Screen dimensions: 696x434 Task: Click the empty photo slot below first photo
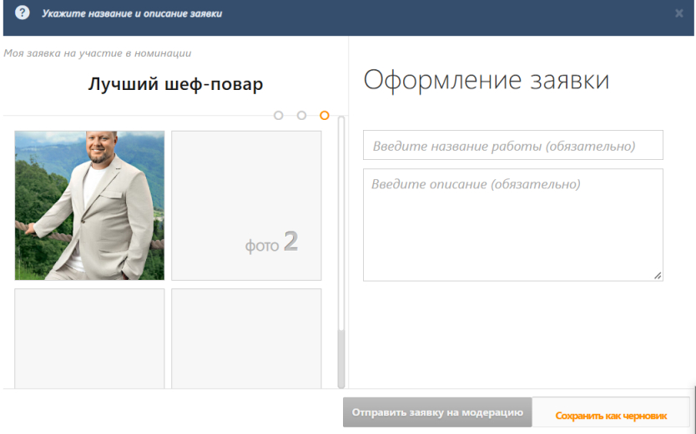pyautogui.click(x=89, y=339)
